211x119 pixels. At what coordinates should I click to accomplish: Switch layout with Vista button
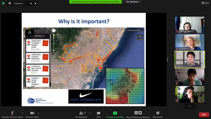205,3
